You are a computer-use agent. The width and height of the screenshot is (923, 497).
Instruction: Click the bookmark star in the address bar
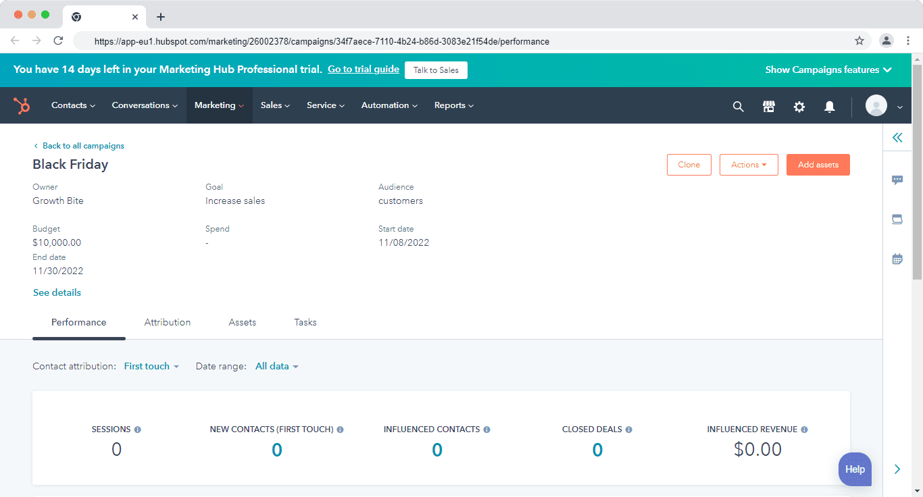click(859, 41)
